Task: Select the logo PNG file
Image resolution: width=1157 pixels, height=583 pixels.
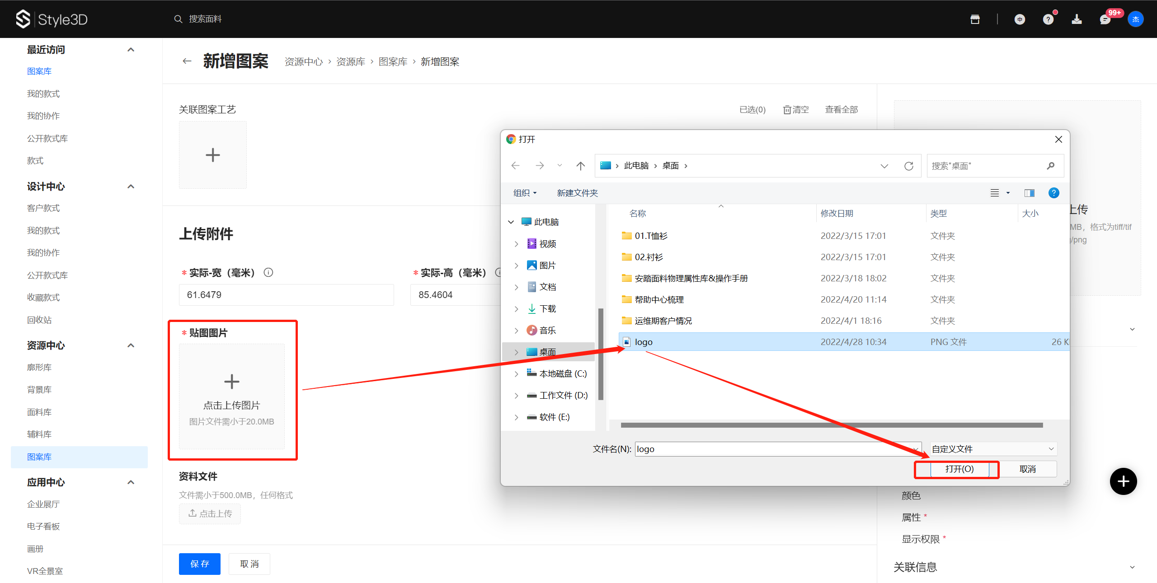Action: click(x=644, y=342)
